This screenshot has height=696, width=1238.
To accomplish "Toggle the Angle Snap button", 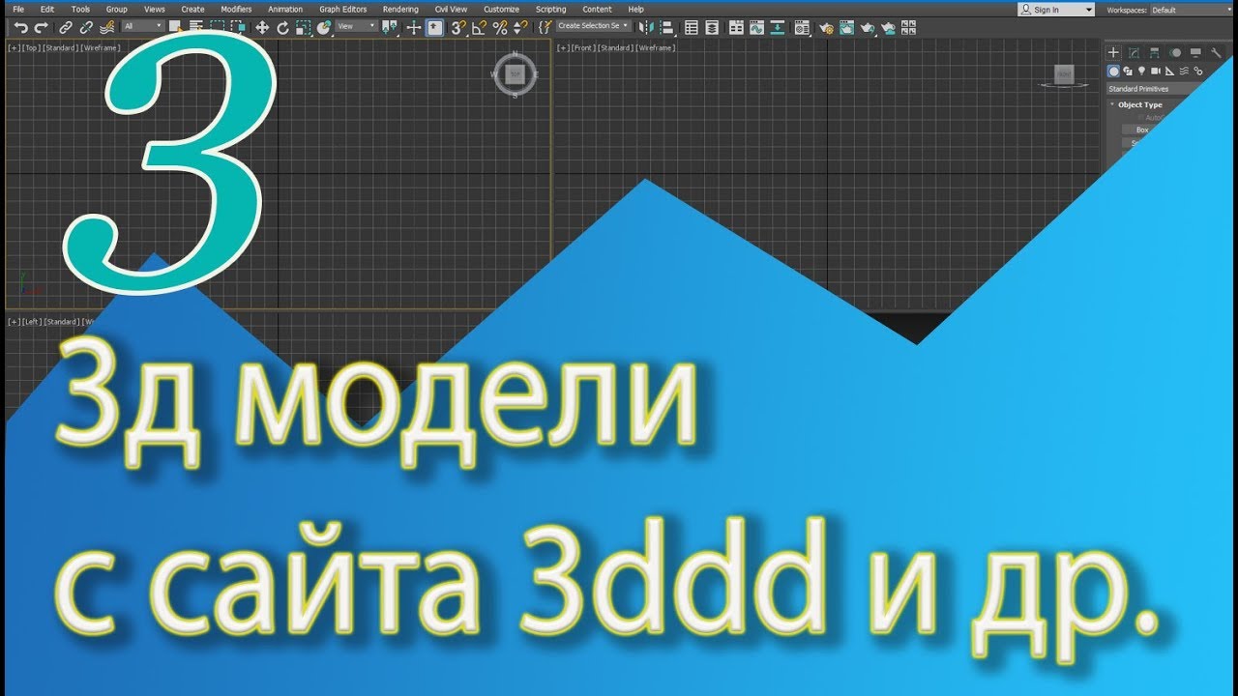I will pyautogui.click(x=479, y=27).
